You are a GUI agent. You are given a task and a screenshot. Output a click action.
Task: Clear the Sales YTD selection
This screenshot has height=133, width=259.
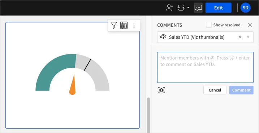(x=240, y=37)
